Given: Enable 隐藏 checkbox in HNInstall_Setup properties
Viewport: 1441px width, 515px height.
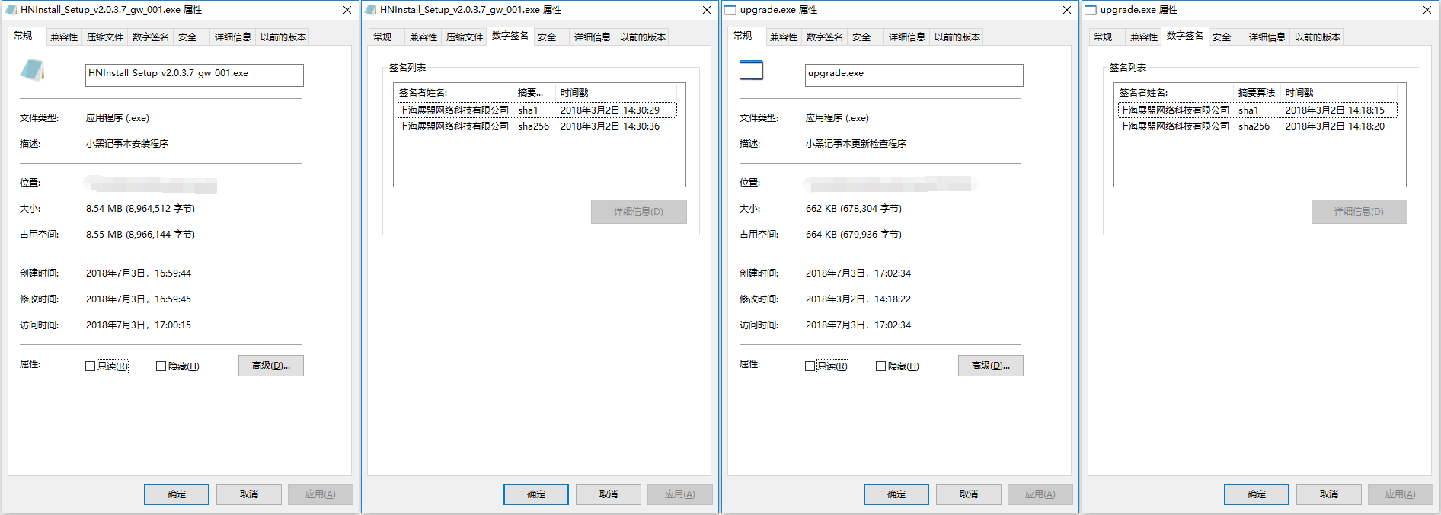Looking at the screenshot, I should tap(161, 366).
